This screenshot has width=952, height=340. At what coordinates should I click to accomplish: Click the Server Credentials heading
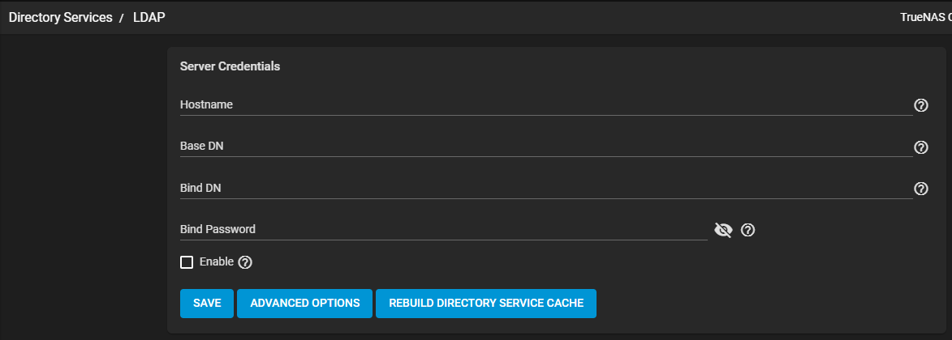click(x=230, y=66)
